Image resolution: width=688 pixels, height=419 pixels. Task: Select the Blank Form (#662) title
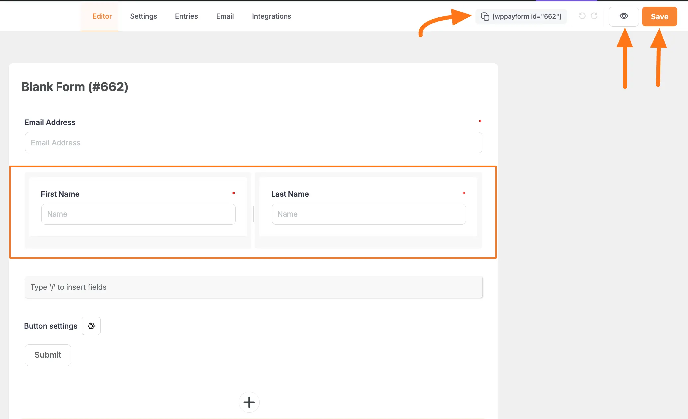(x=75, y=87)
